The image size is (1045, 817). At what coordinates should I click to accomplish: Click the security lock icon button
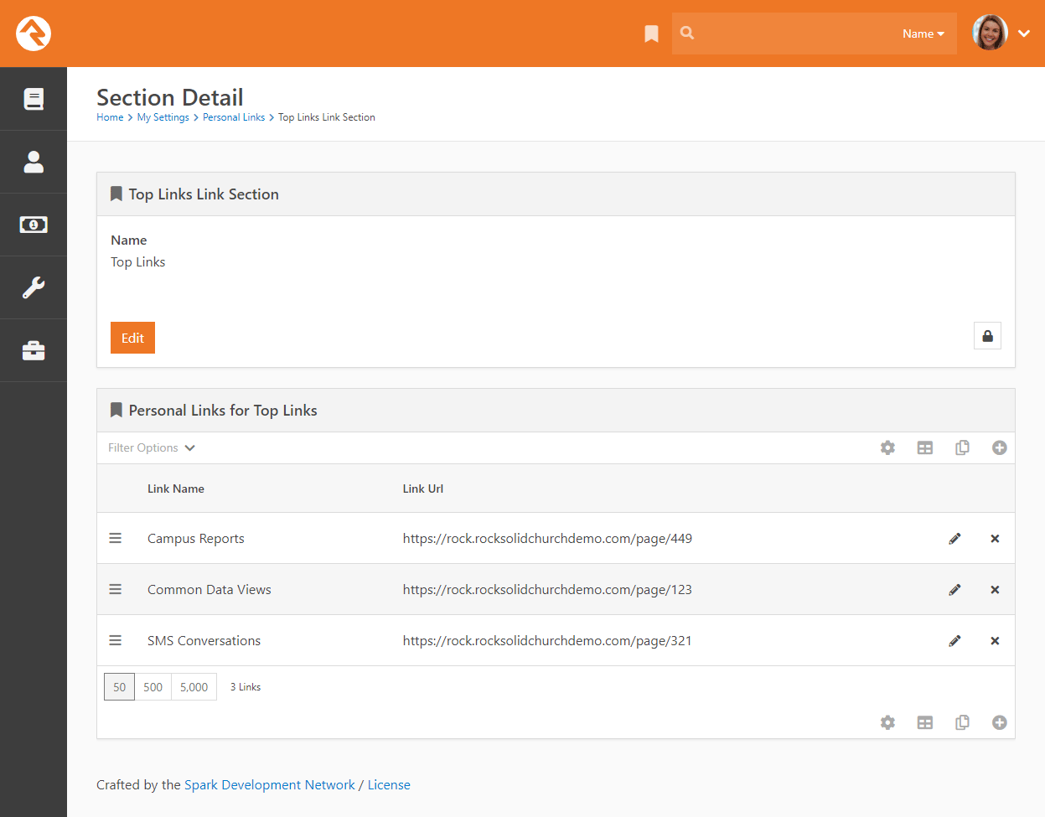(987, 336)
